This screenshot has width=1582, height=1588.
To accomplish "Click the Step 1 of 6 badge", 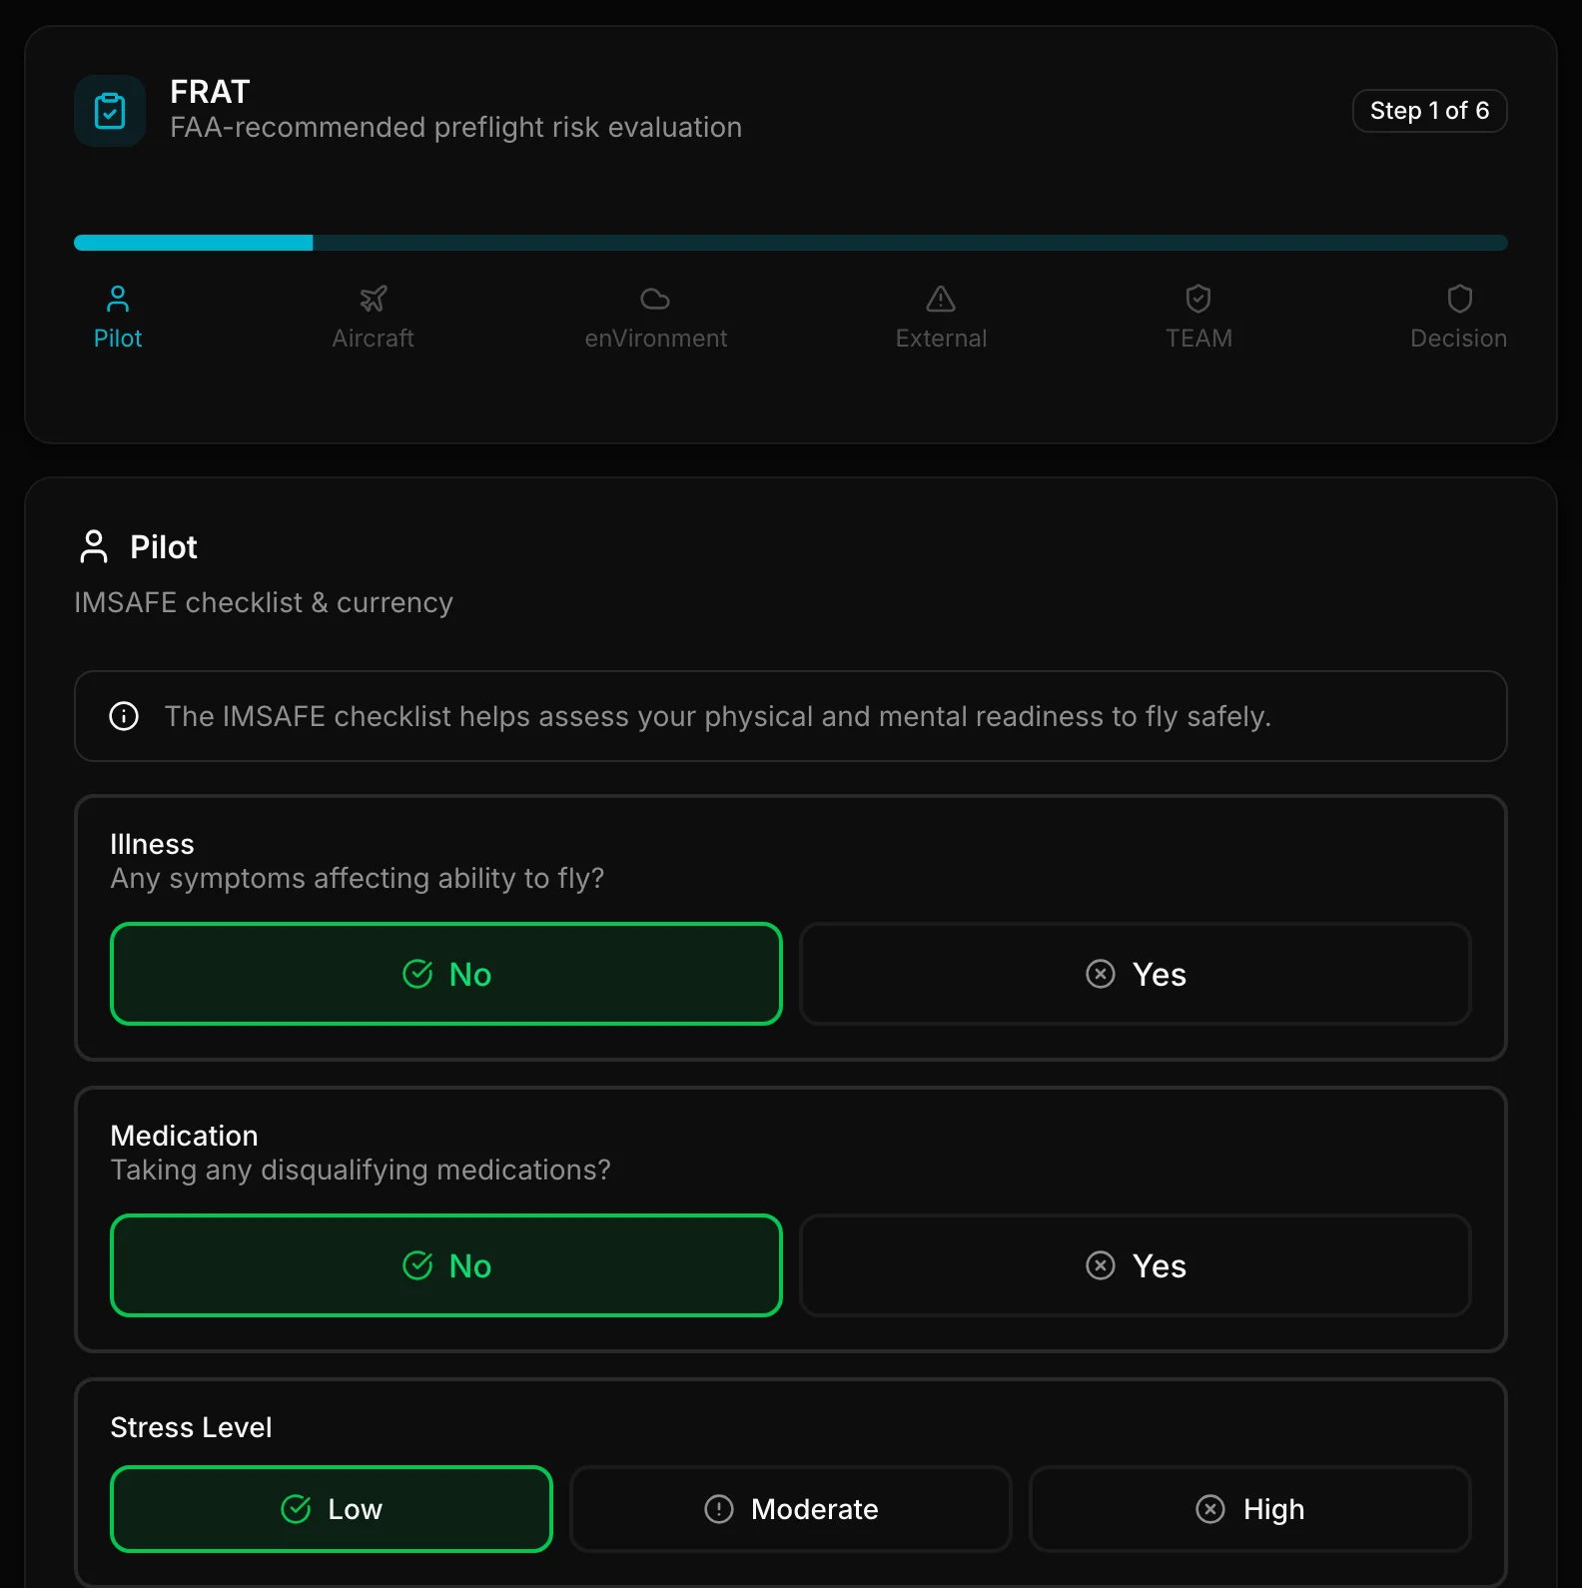I will (1430, 111).
